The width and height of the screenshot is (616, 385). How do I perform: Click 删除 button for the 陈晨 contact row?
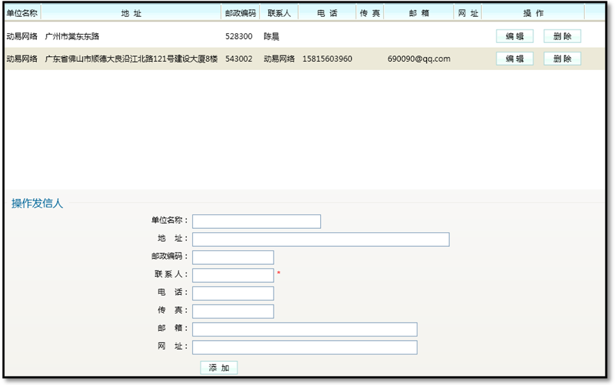[562, 37]
